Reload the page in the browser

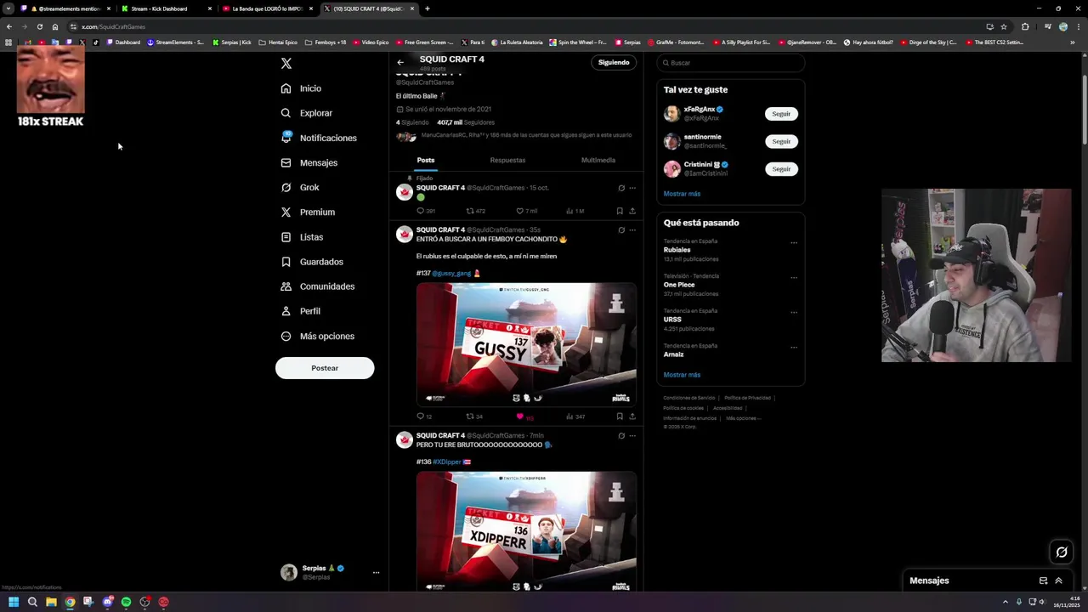click(x=39, y=26)
